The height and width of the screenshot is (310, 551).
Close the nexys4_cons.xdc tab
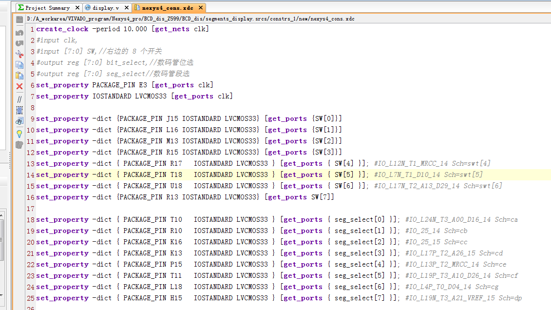(201, 7)
